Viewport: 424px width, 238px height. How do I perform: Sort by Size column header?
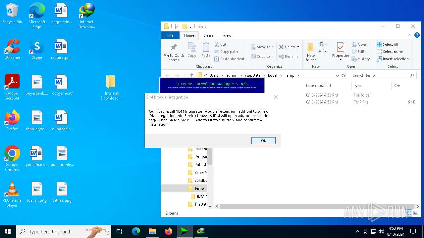pyautogui.click(x=404, y=86)
